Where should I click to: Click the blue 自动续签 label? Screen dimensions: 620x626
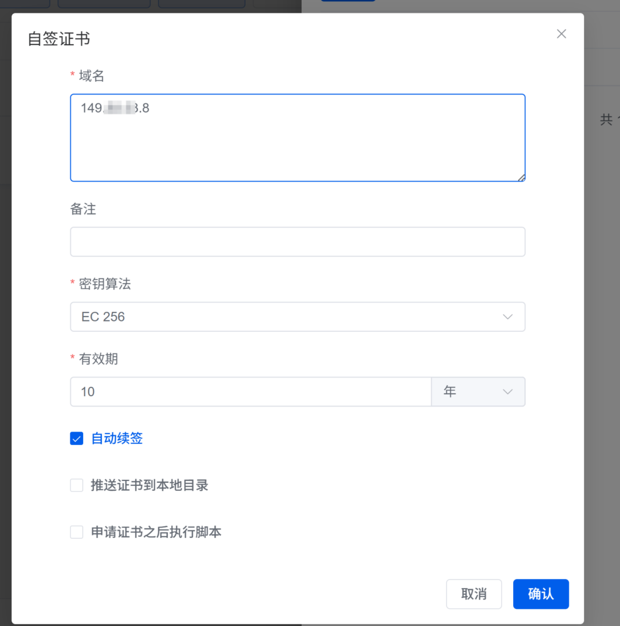(x=116, y=438)
